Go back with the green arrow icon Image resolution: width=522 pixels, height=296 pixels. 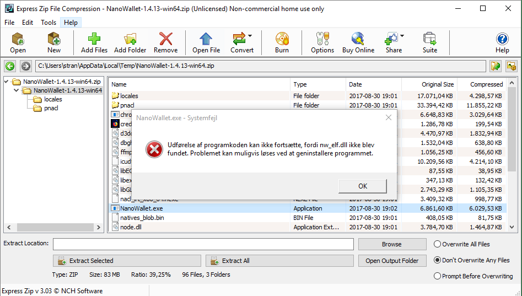10,66
